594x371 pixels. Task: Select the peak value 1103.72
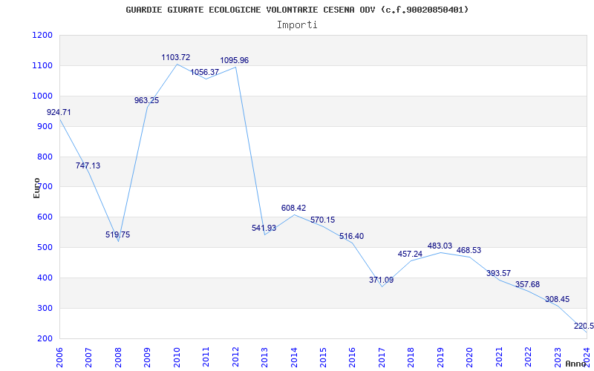176,58
